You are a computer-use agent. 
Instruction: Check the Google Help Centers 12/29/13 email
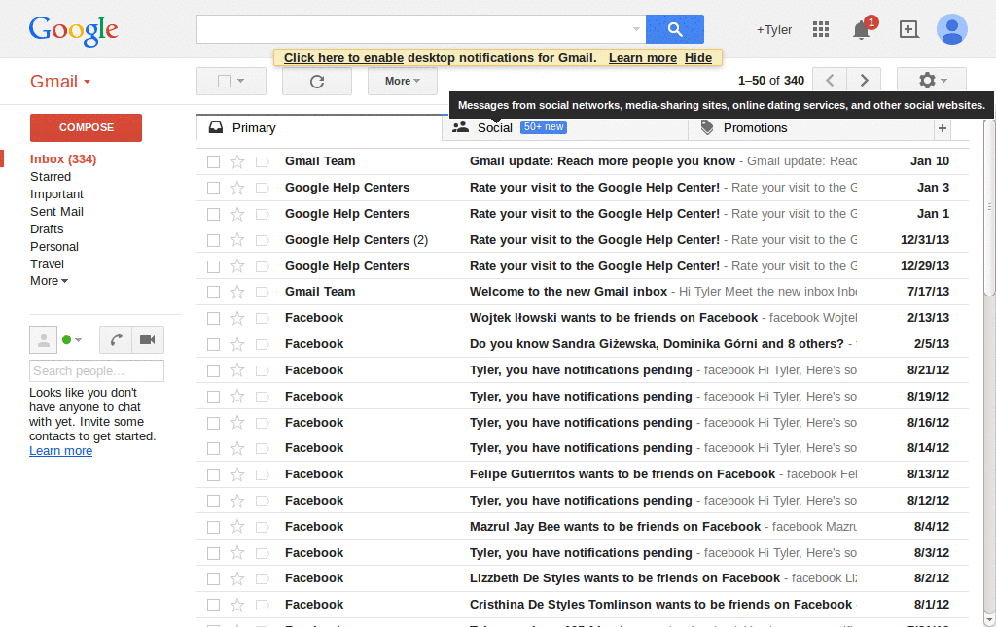tap(213, 266)
